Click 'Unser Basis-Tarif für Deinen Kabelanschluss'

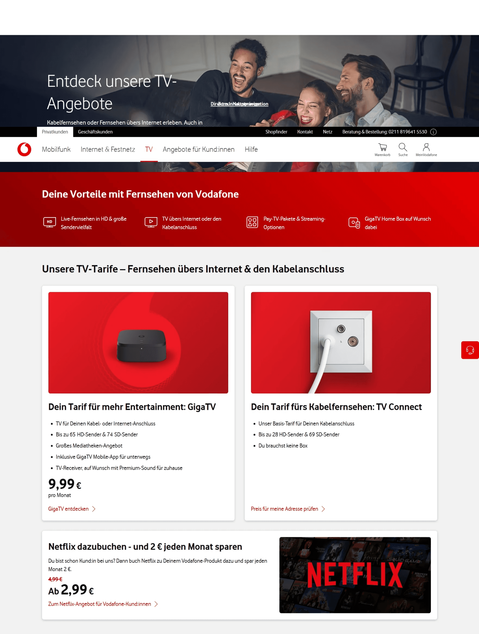click(x=306, y=424)
